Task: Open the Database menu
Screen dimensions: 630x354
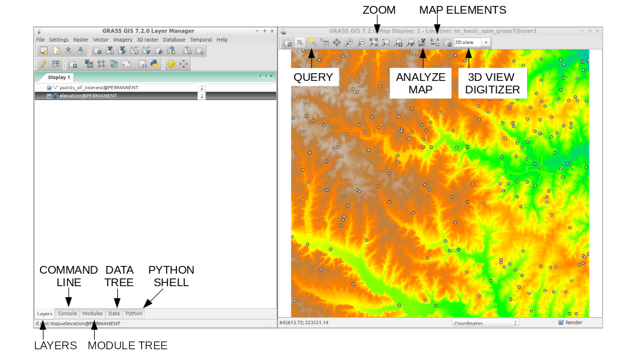Action: pos(174,40)
